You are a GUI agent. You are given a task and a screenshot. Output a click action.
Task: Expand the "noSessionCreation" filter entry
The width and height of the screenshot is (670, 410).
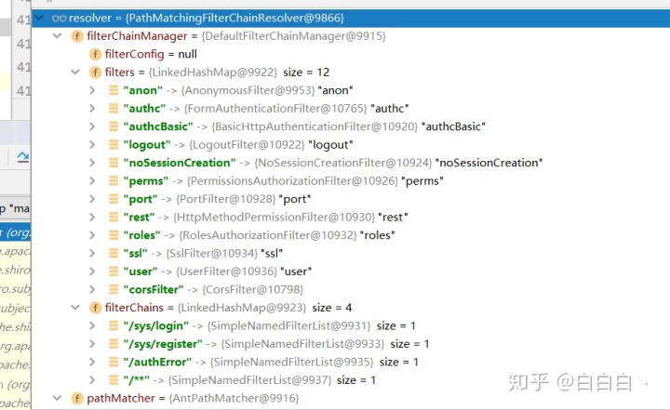92,163
